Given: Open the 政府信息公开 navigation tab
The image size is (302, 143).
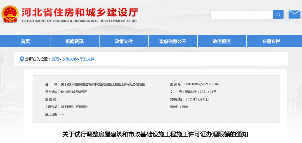Looking at the screenshot, I should coord(173,41).
